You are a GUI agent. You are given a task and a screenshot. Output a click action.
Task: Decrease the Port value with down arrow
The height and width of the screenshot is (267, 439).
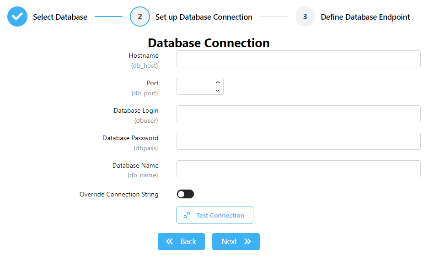218,91
